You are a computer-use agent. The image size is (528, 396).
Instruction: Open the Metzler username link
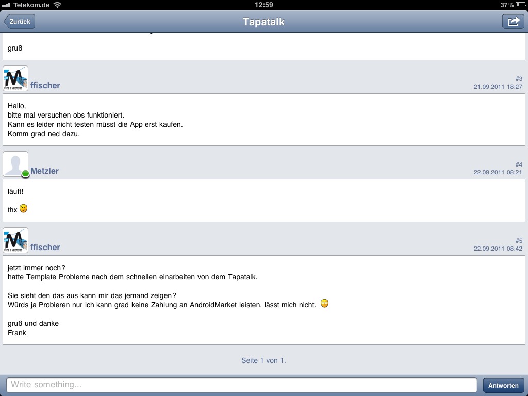pyautogui.click(x=44, y=171)
